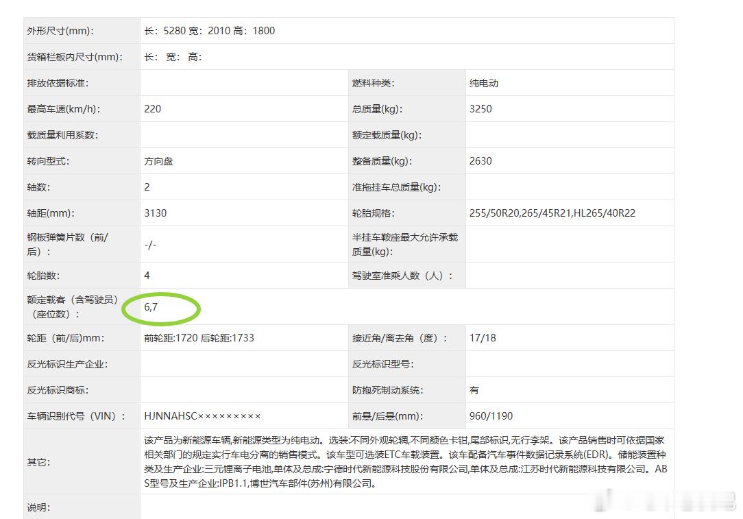Screen dimensions: 743x519
Task: Click the 准拖挂车总质量(kg) label
Action: coord(396,187)
